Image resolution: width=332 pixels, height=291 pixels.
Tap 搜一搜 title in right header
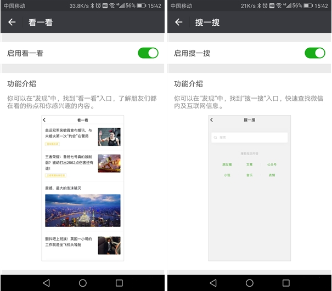click(207, 22)
